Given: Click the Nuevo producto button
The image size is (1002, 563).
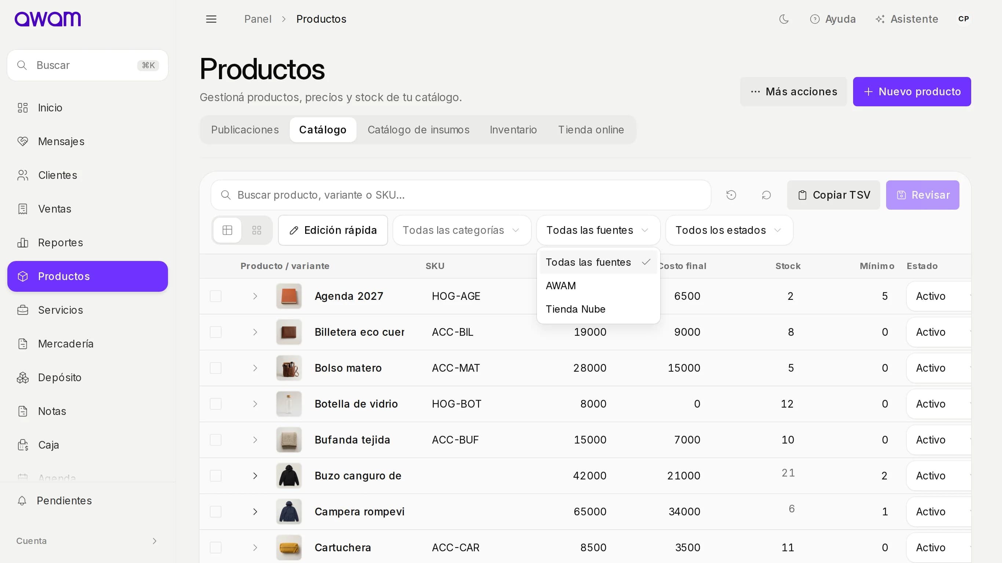Looking at the screenshot, I should [x=912, y=92].
